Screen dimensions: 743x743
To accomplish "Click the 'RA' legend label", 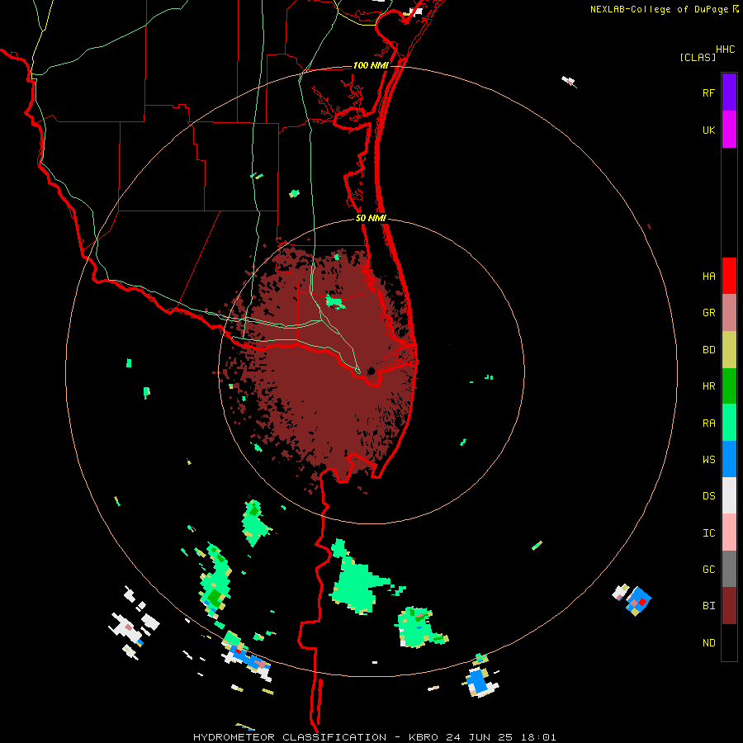I will coord(708,424).
